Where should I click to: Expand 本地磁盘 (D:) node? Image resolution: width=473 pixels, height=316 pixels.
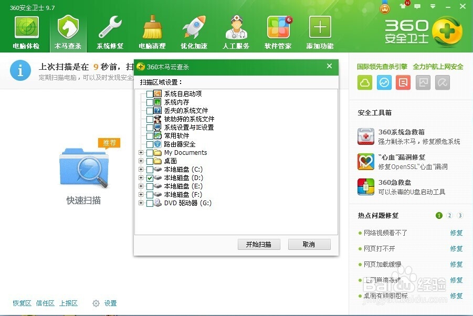pyautogui.click(x=141, y=178)
